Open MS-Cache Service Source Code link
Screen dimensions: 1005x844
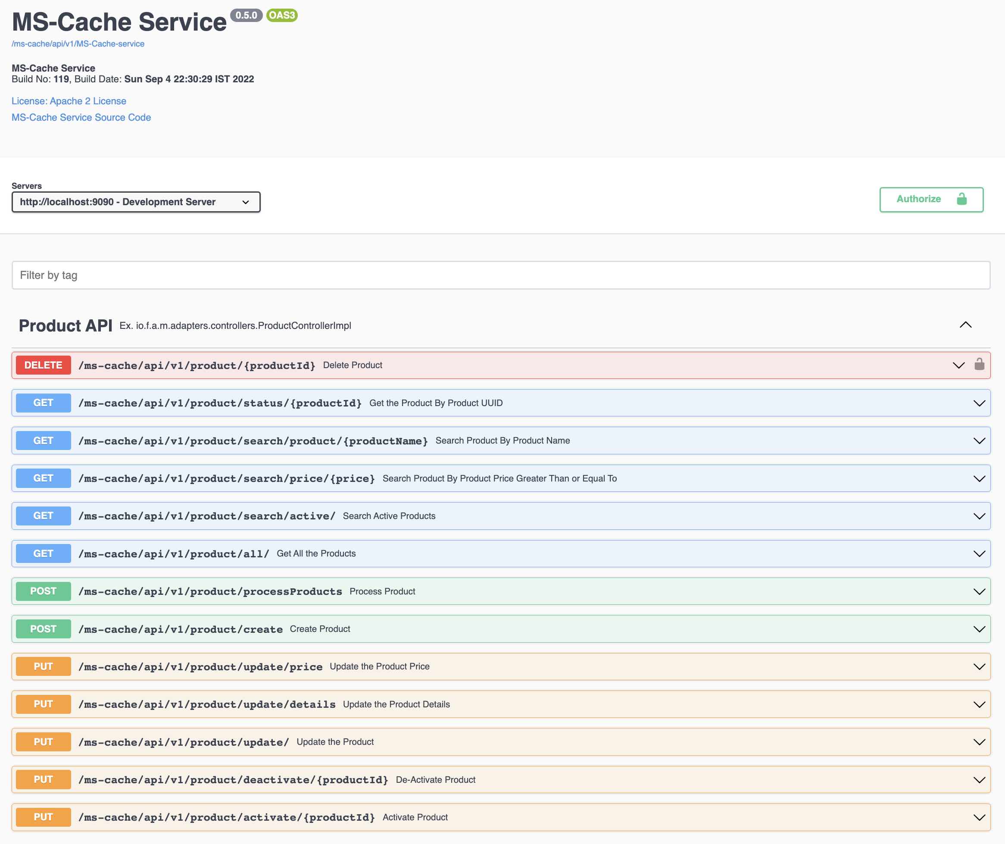[81, 117]
